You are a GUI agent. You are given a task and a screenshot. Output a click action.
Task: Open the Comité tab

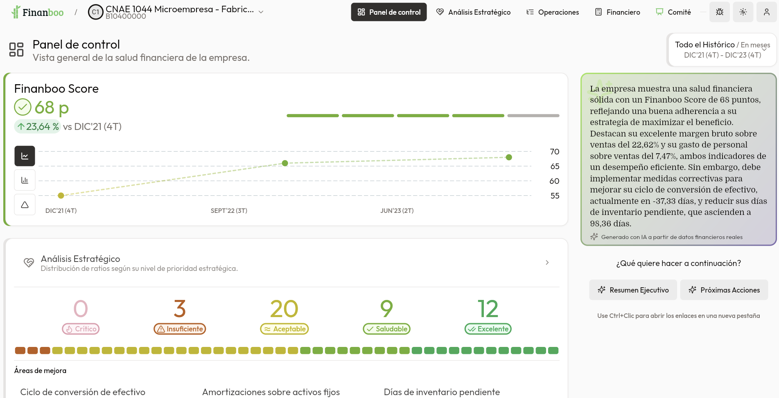pos(673,12)
